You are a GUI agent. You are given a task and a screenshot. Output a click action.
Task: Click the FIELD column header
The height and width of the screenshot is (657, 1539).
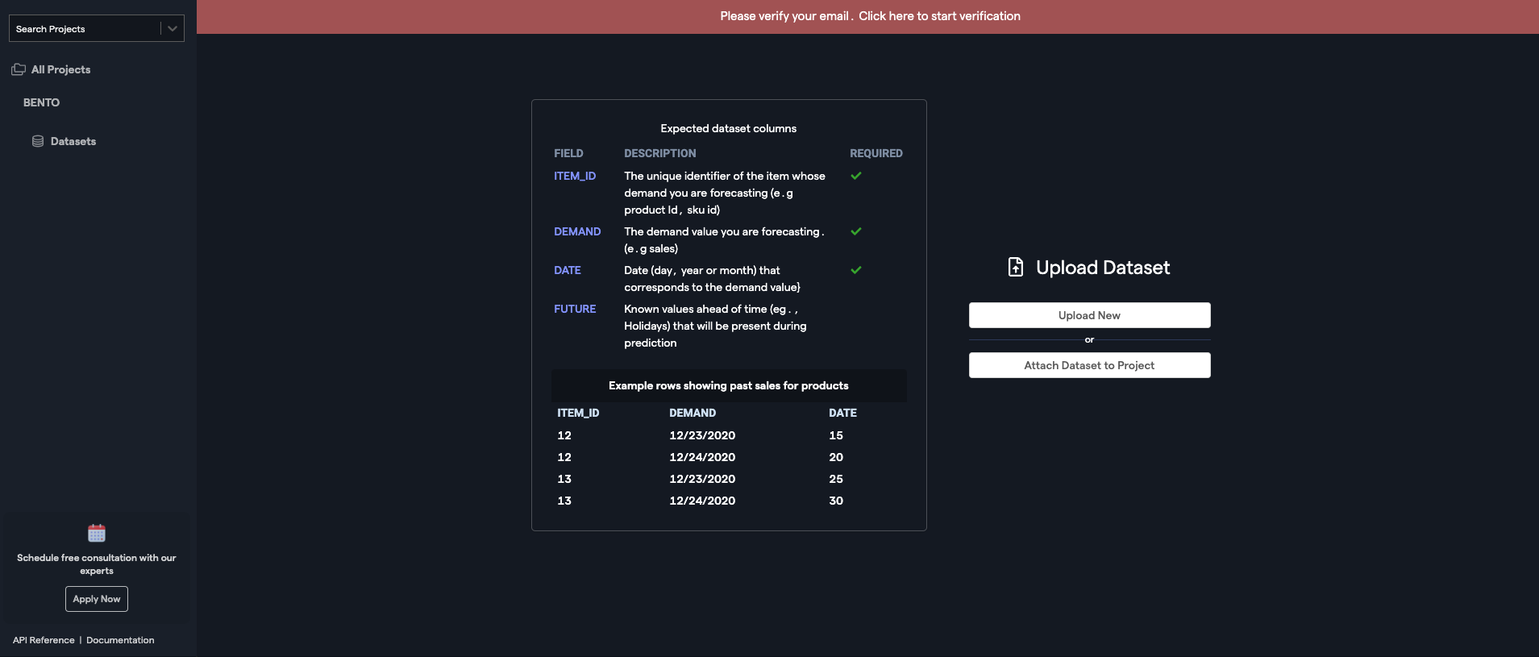pos(568,153)
